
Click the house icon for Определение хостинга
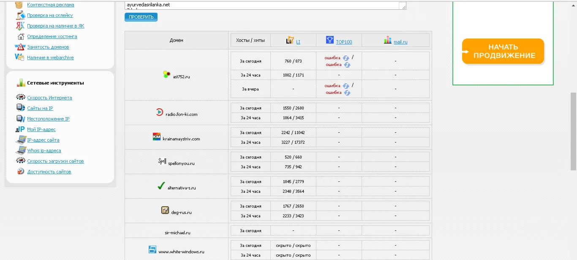(21, 36)
